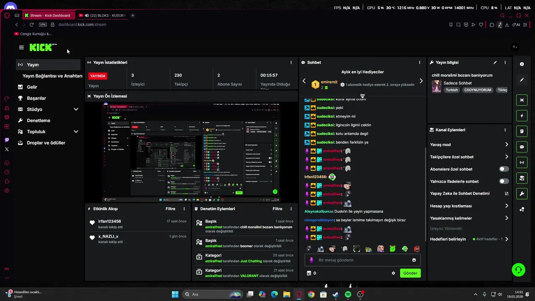535x301 pixels.
Task: Open Hesap yaşı kısıtlaması arrow
Action: tap(507, 206)
